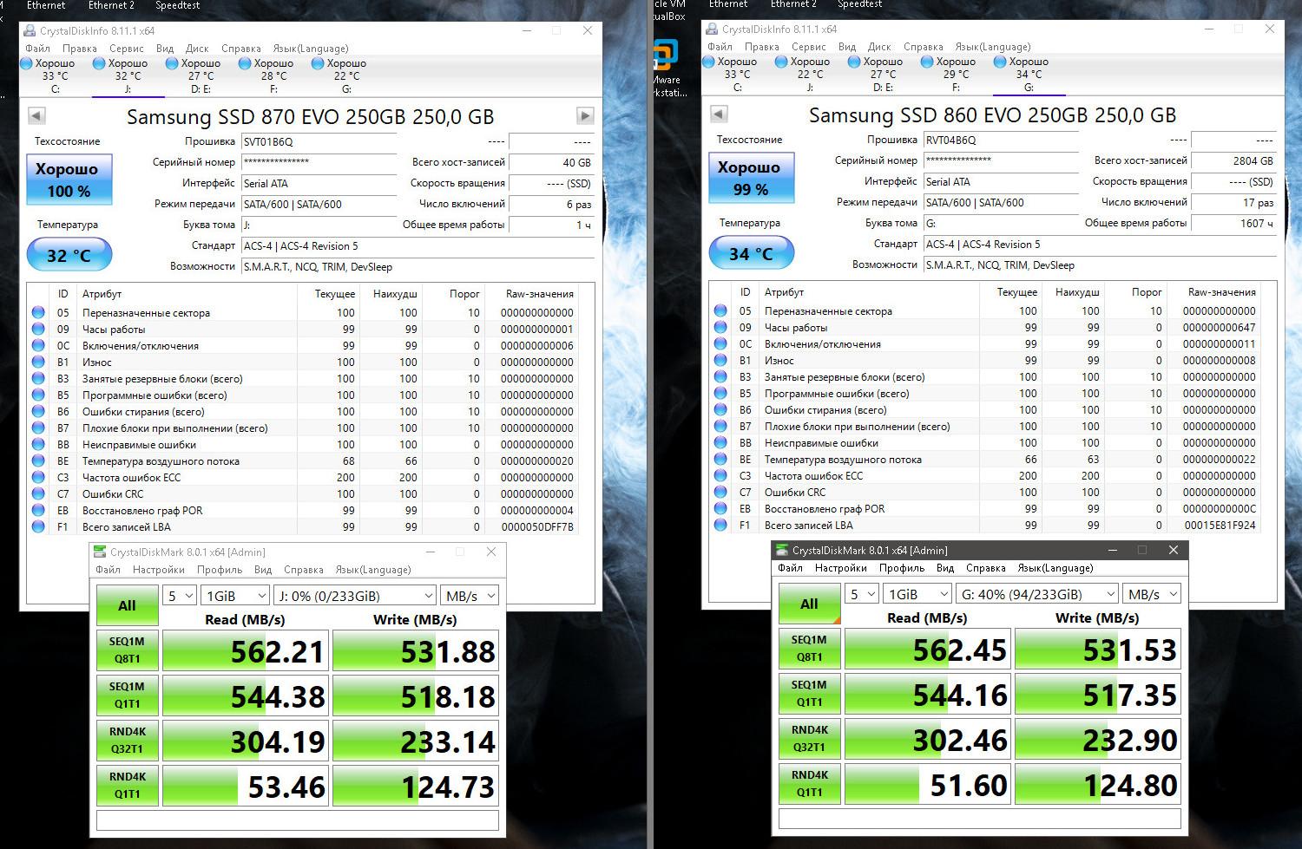Open test count dropdown in left CrystalDiskMark
The image size is (1302, 849).
pyautogui.click(x=179, y=596)
